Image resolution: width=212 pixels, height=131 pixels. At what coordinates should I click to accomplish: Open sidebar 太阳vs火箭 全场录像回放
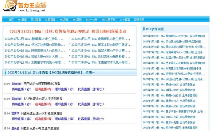(169, 117)
